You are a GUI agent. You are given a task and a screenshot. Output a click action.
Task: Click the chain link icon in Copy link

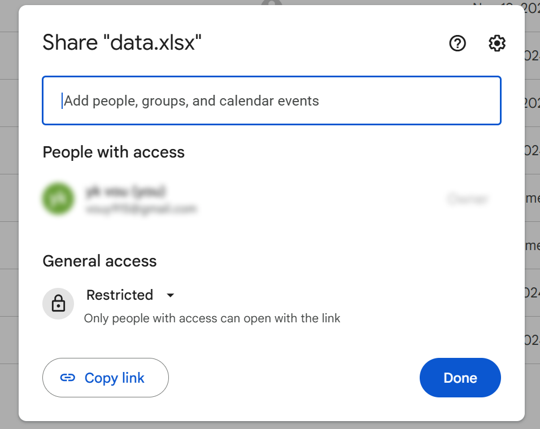68,378
